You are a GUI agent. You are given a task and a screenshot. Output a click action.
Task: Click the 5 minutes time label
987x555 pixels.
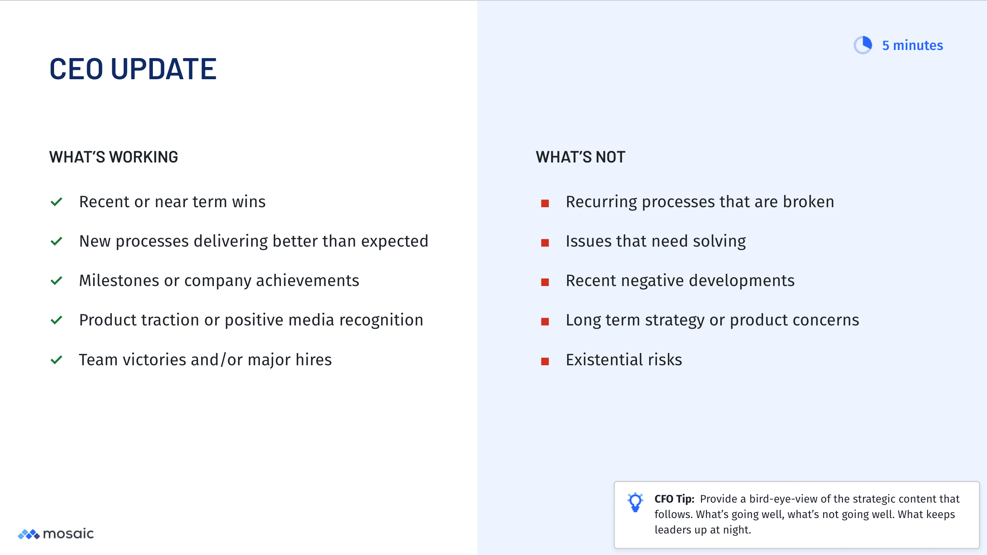coord(912,45)
